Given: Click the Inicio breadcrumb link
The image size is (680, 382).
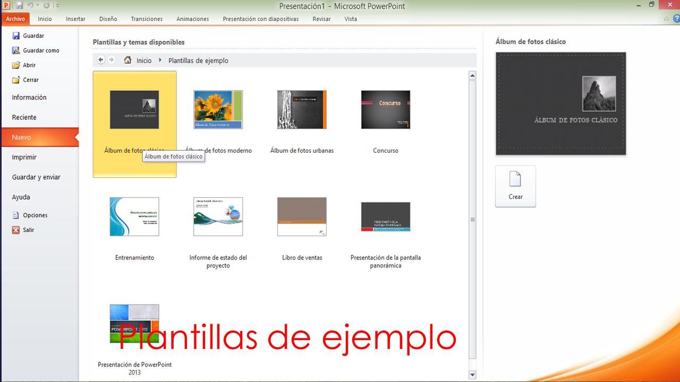Looking at the screenshot, I should coord(144,60).
